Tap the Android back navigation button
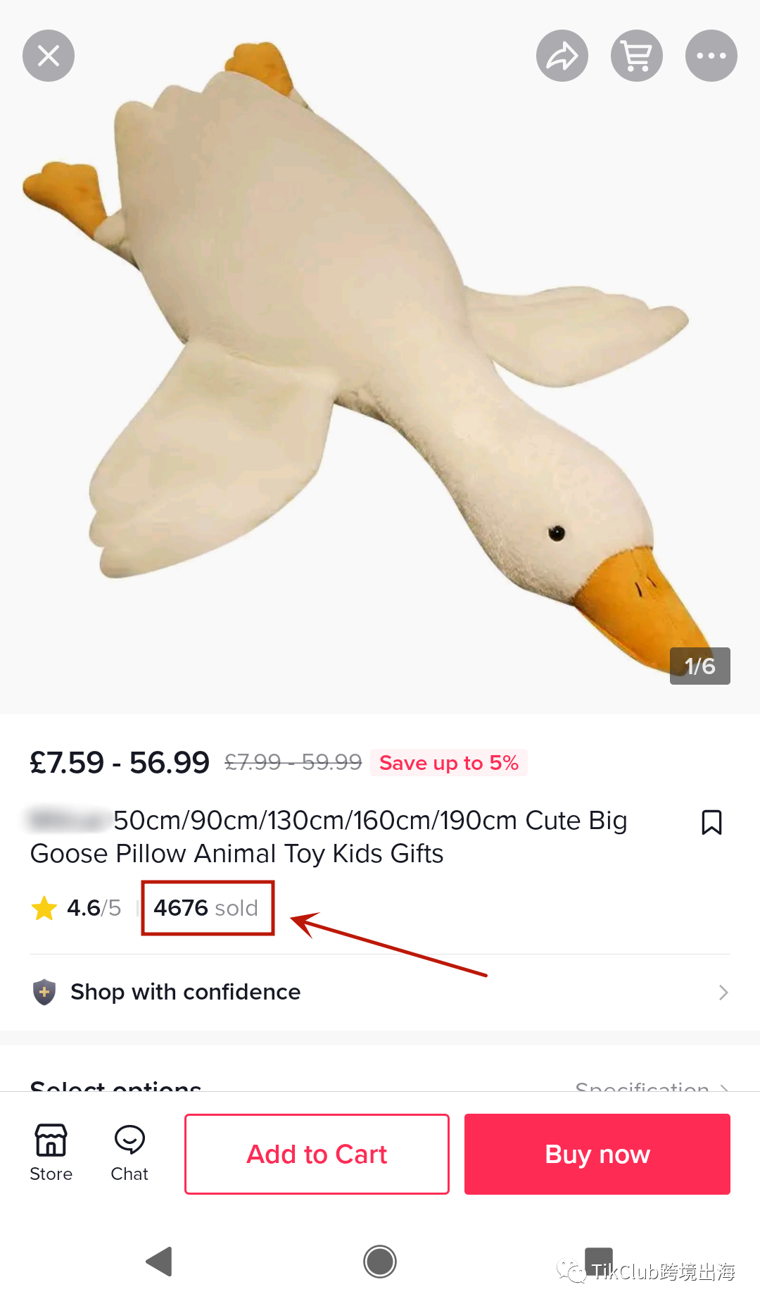This screenshot has height=1306, width=760. pos(160,1261)
